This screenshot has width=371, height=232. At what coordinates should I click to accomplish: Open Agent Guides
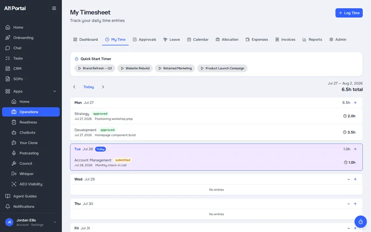click(31, 196)
